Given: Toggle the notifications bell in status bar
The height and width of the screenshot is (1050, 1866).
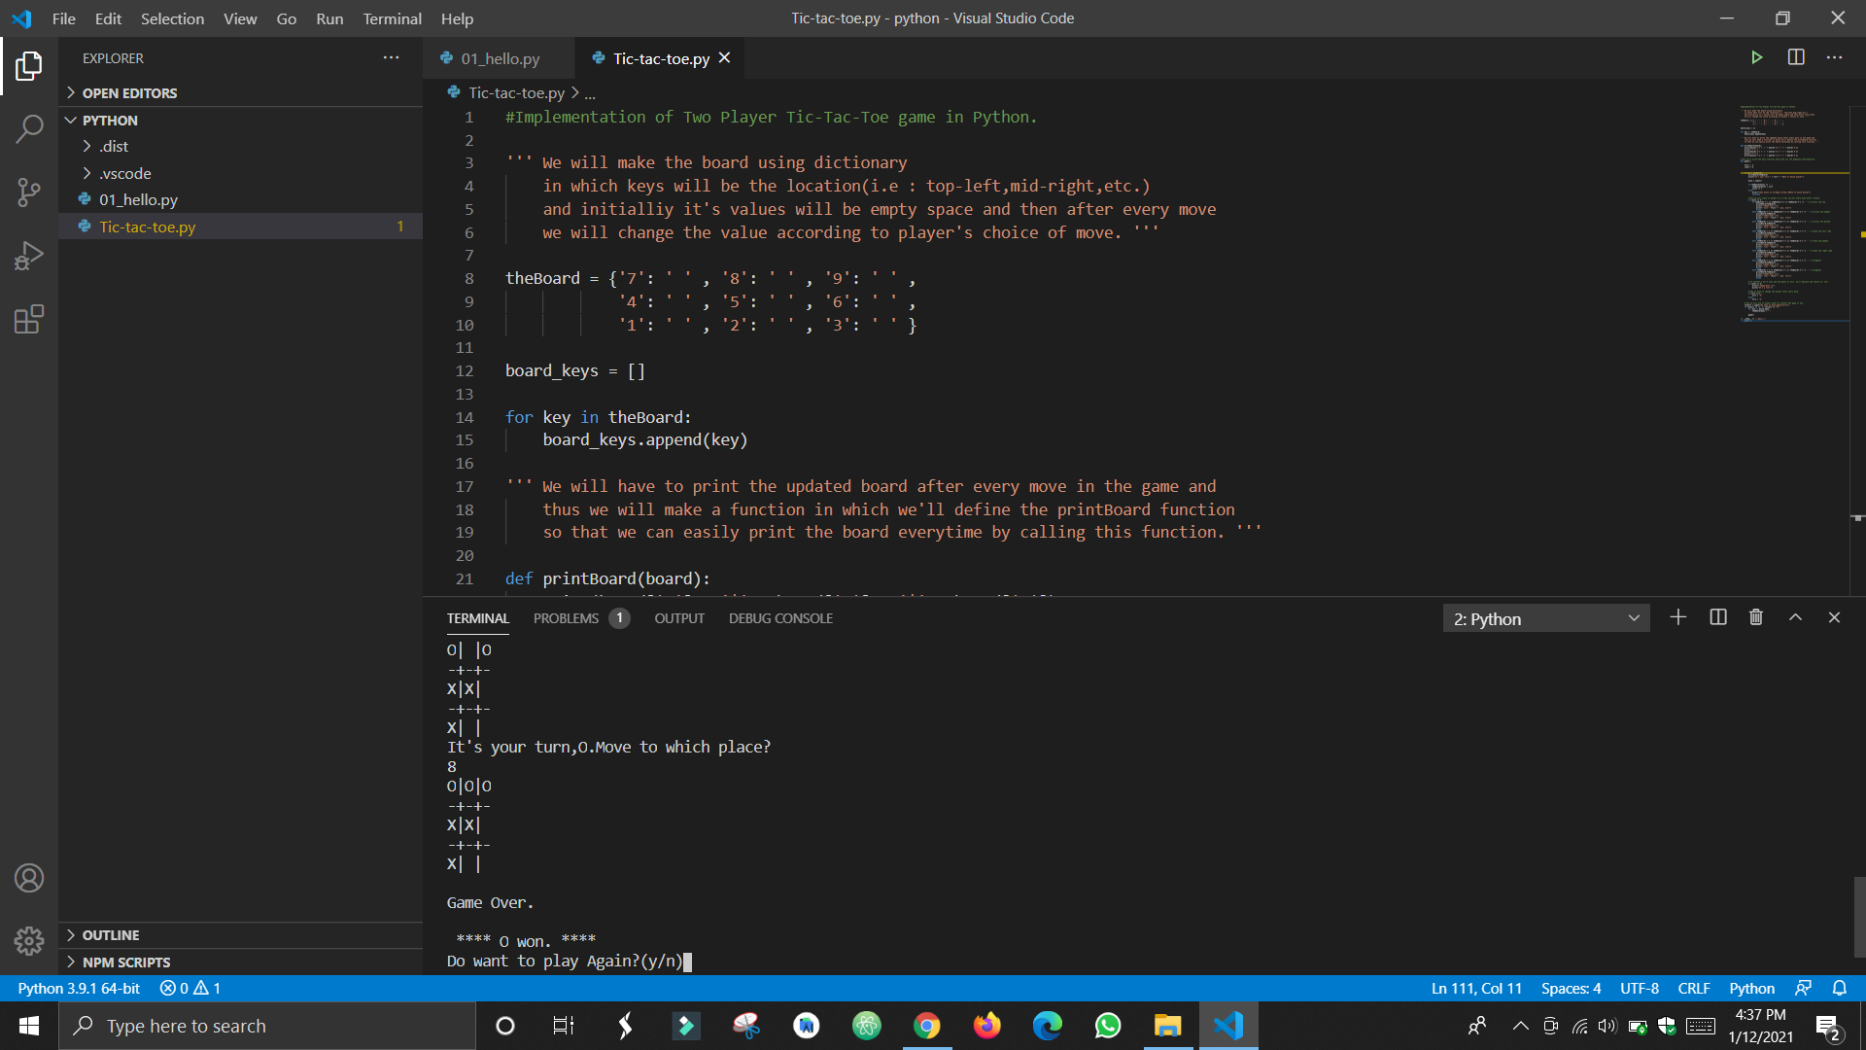Looking at the screenshot, I should [1839, 988].
